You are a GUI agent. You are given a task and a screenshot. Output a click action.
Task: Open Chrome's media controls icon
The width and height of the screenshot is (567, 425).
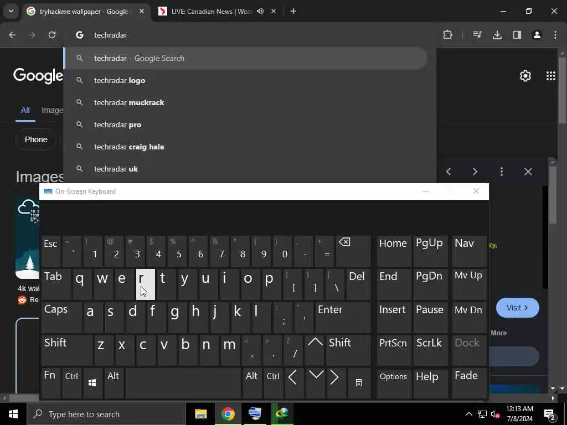point(477,35)
